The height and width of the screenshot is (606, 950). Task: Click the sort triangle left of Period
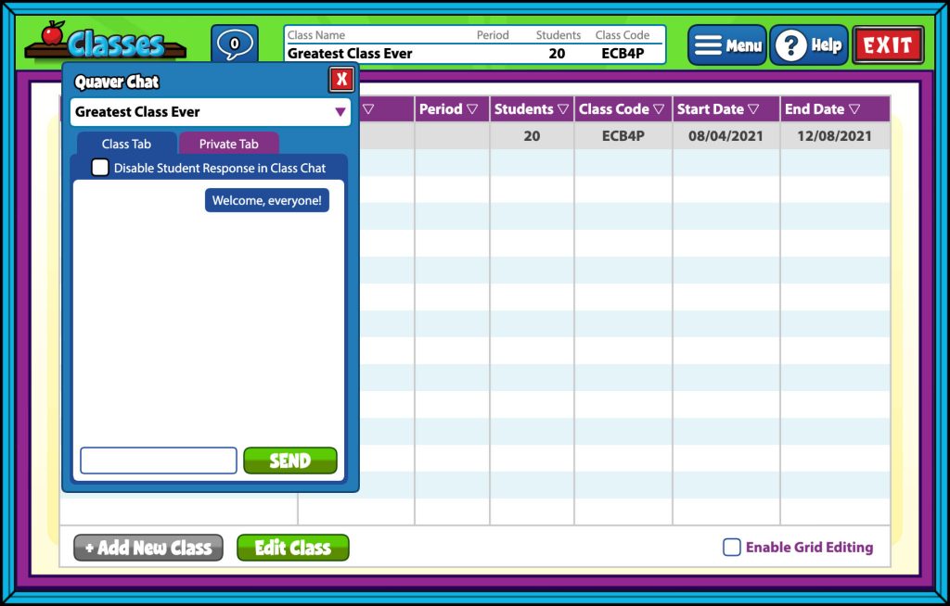(x=368, y=109)
